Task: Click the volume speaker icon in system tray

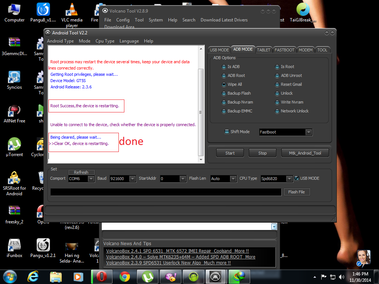Action: [x=341, y=277]
